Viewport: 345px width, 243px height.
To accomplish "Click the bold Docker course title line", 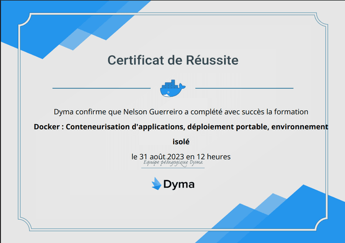I will pos(181,127).
